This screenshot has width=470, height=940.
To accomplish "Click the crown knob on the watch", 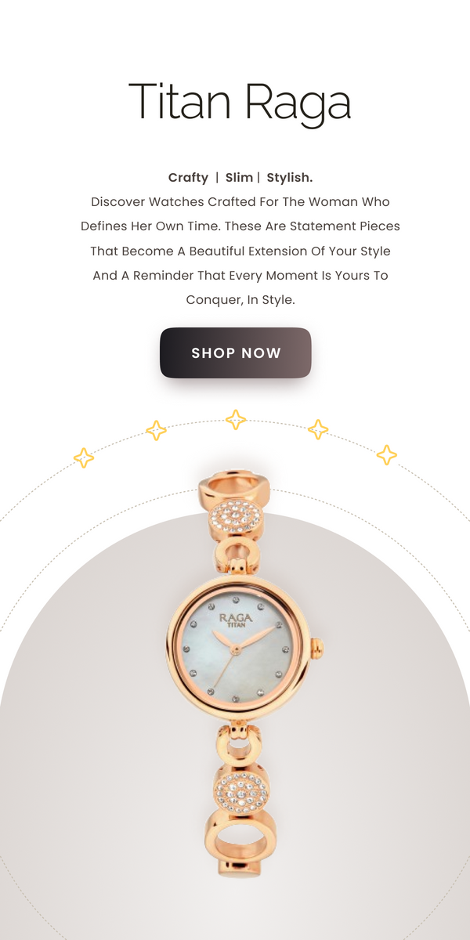I will pyautogui.click(x=317, y=647).
